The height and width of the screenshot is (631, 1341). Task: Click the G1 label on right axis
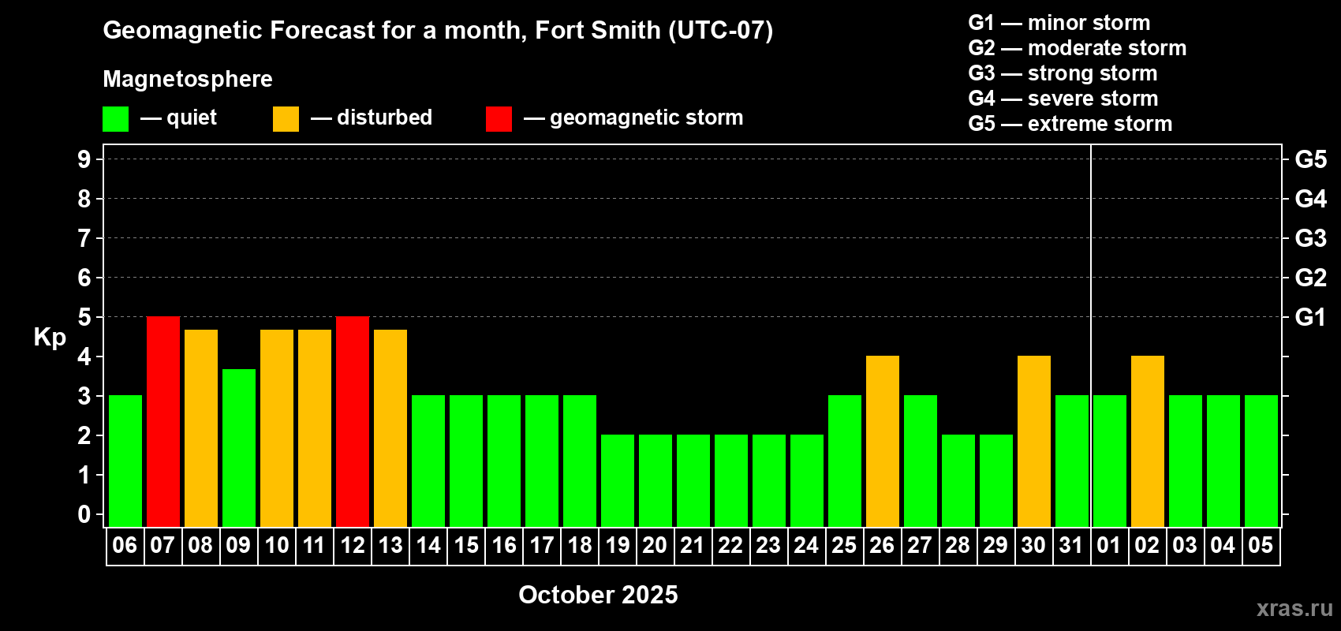click(1310, 317)
